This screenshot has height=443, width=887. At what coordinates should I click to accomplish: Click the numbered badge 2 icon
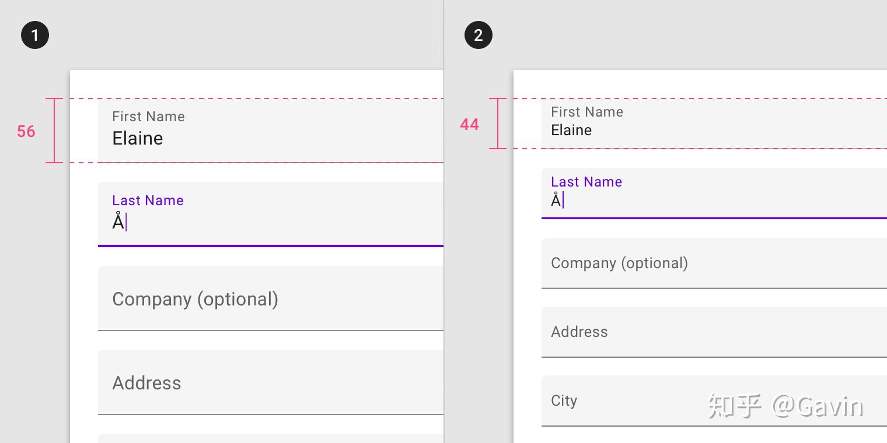(x=479, y=35)
